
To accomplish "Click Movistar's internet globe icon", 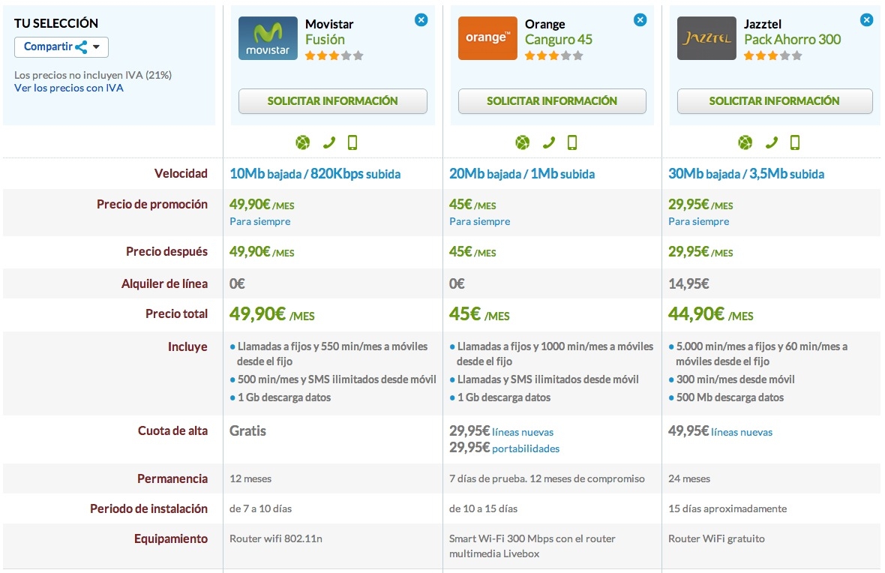I will click(303, 142).
